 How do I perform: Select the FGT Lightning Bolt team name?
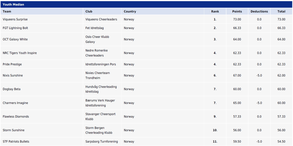[x=15, y=28]
